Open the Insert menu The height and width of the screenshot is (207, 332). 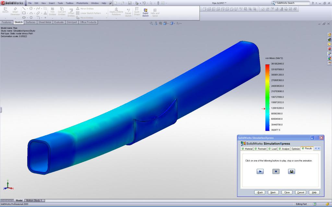coord(52,3)
